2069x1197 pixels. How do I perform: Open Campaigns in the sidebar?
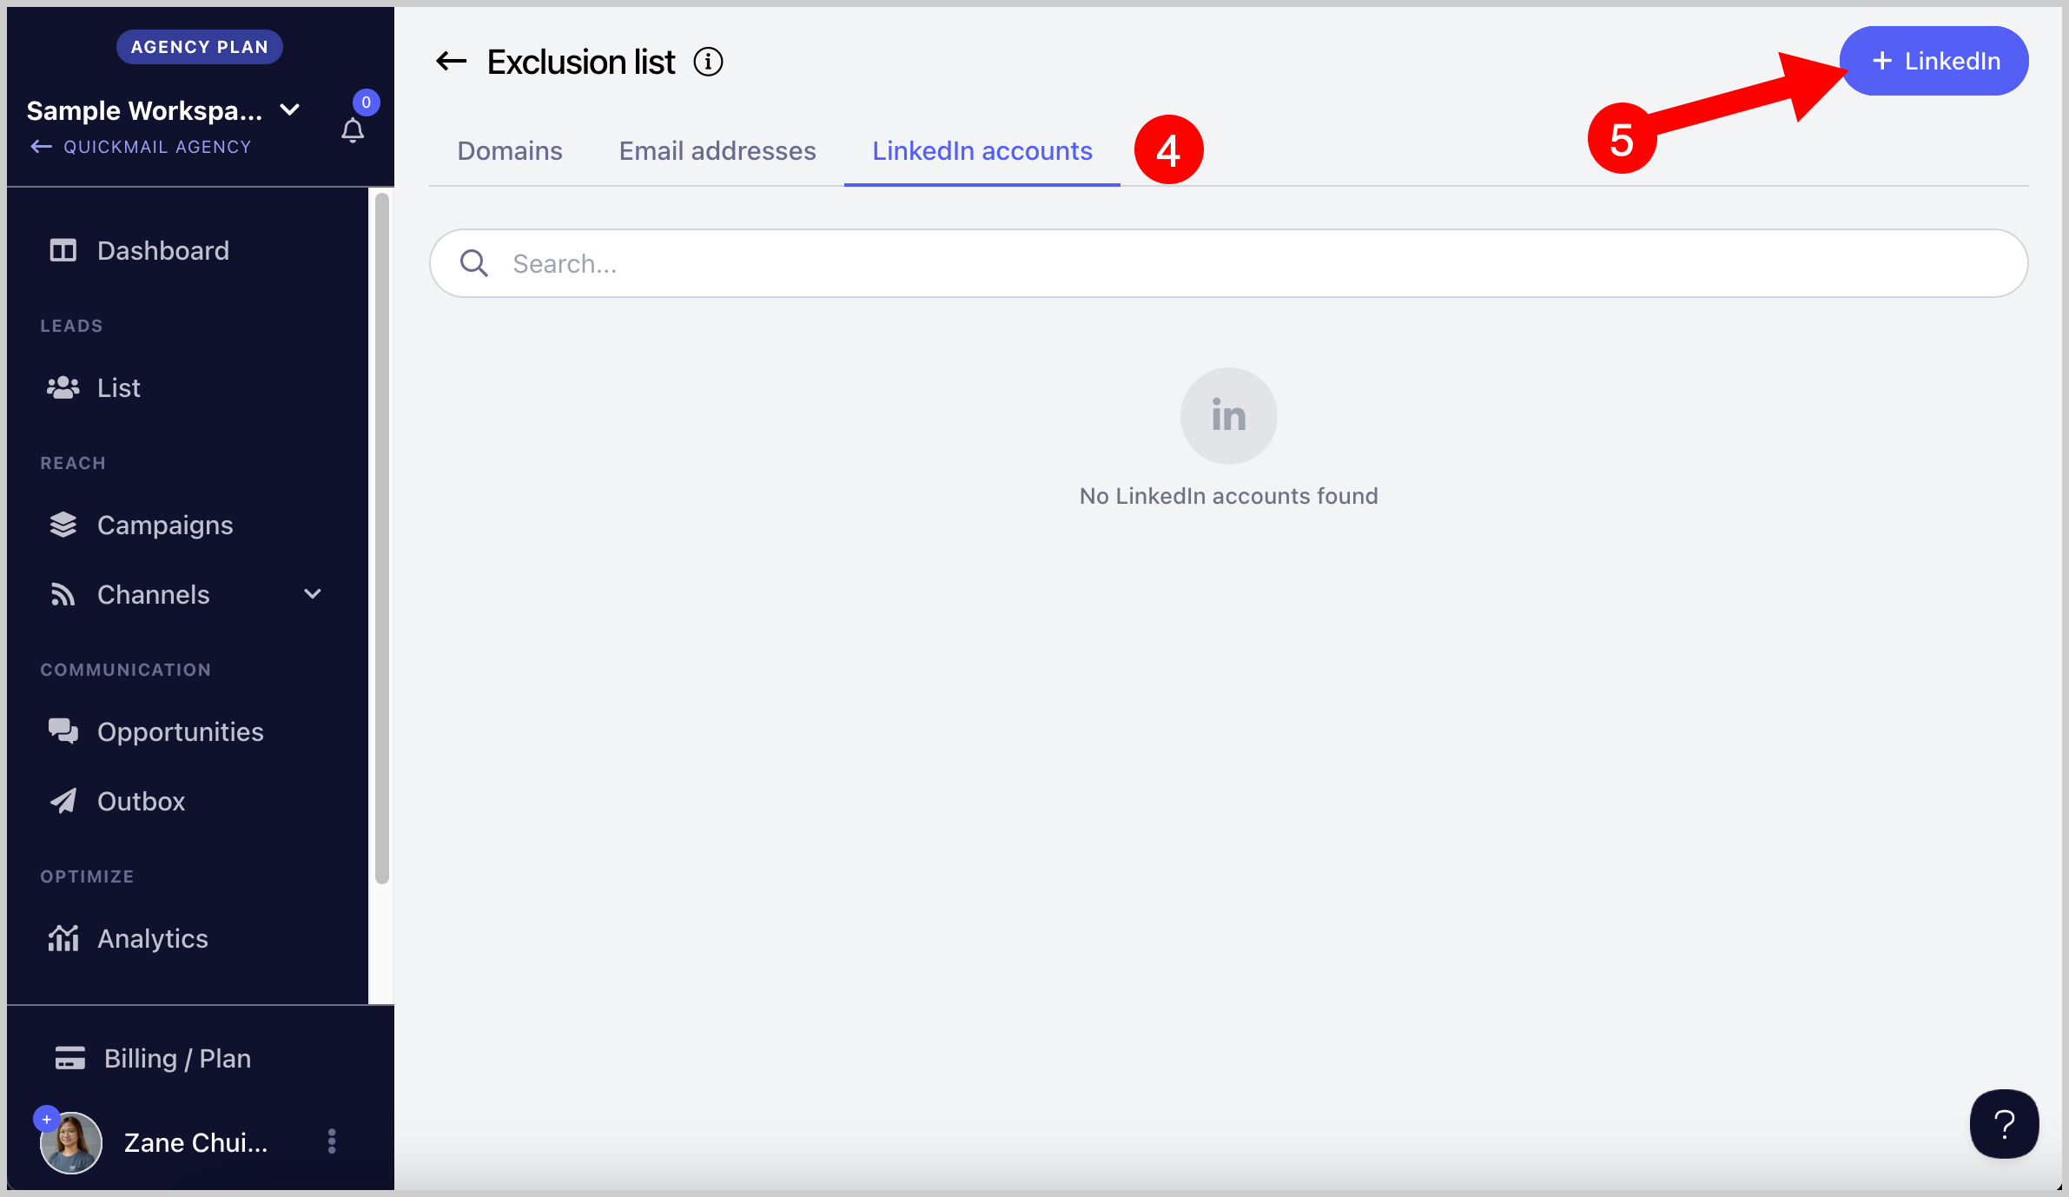tap(165, 526)
